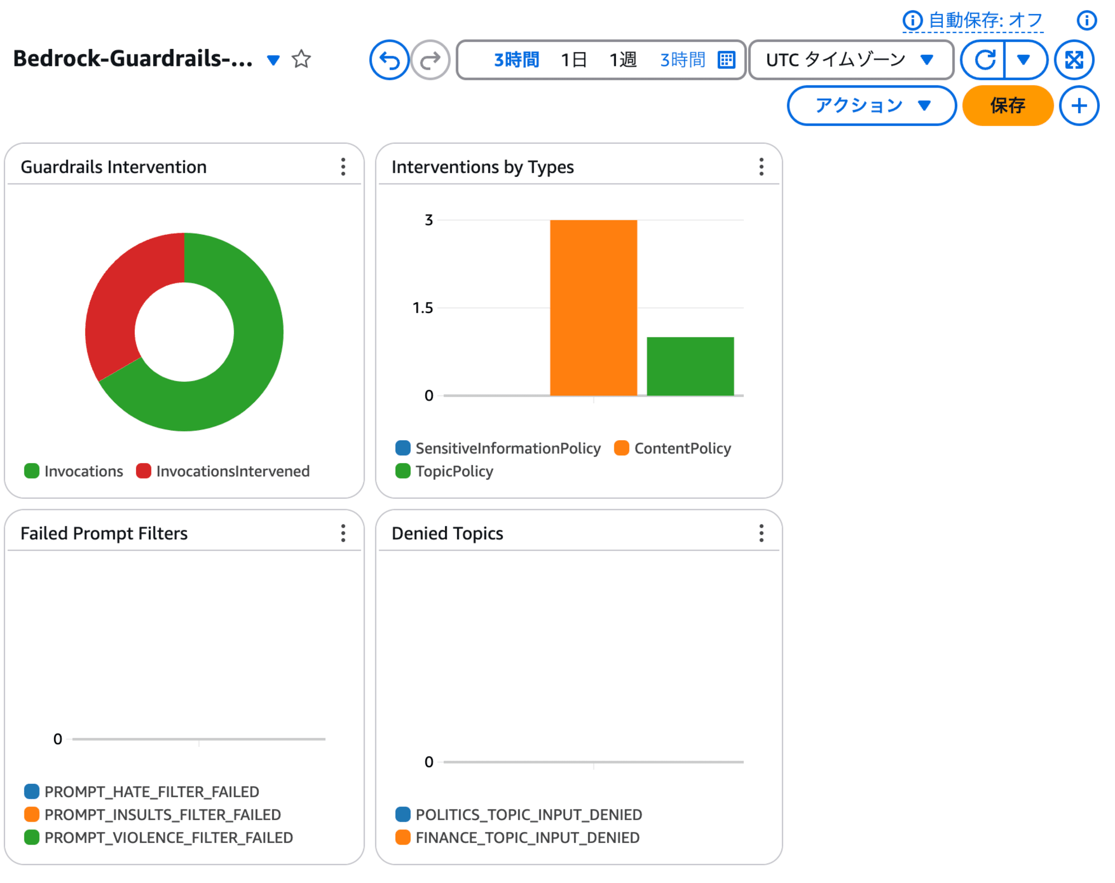Select the 1週 time range
The height and width of the screenshot is (883, 1115).
click(x=623, y=60)
